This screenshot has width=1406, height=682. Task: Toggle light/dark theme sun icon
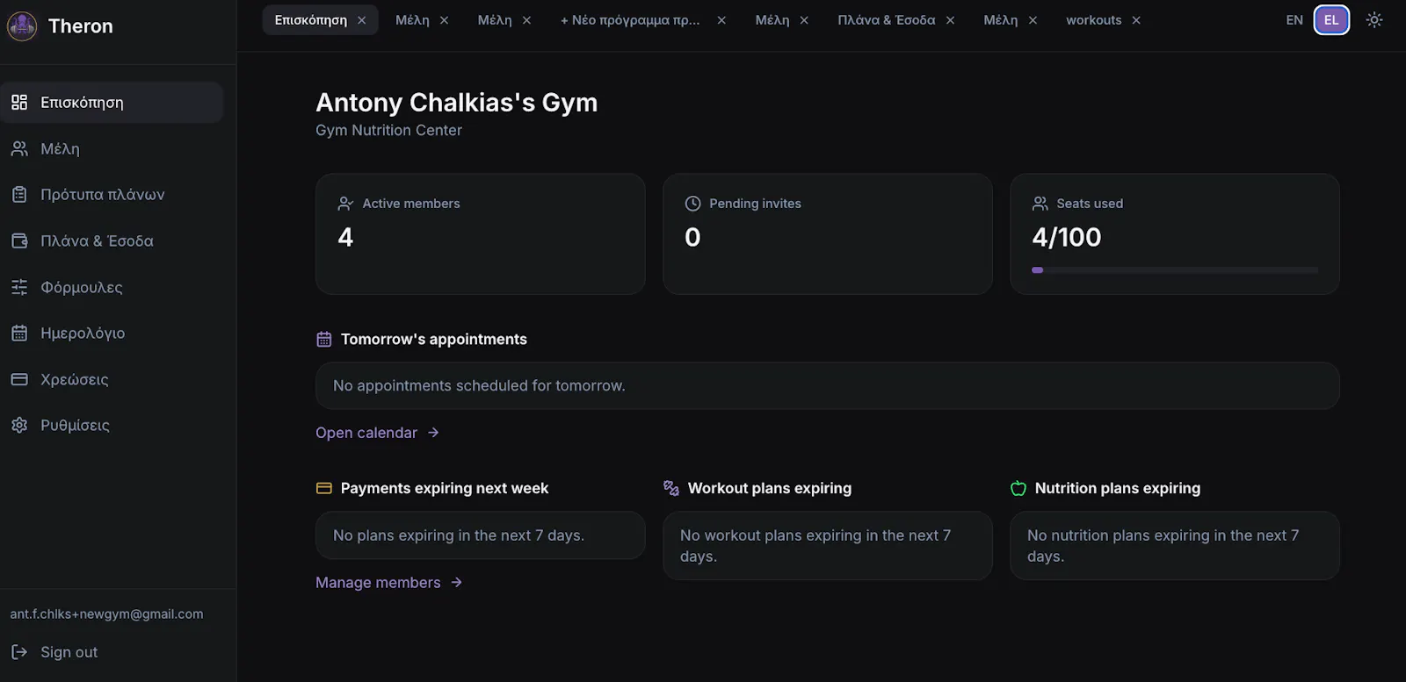click(x=1374, y=20)
